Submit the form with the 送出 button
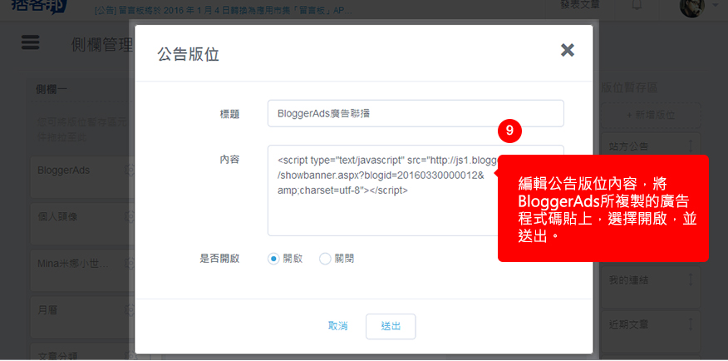 pos(391,326)
